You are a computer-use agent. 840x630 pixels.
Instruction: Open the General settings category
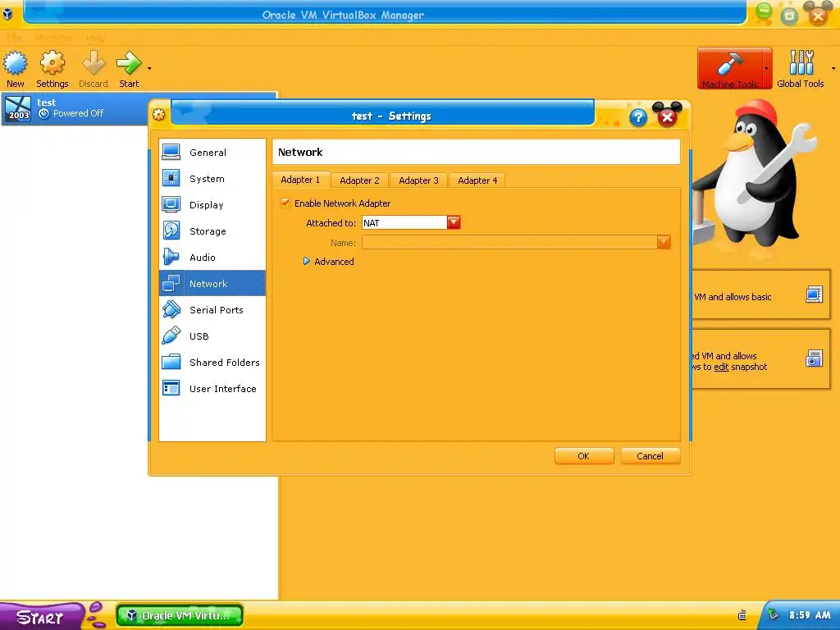point(212,152)
